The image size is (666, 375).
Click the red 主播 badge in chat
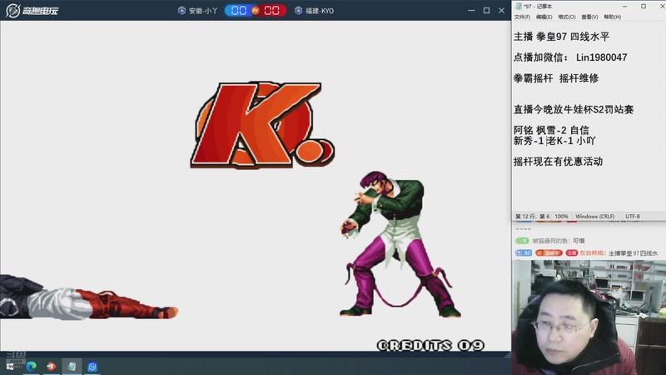[x=572, y=253]
